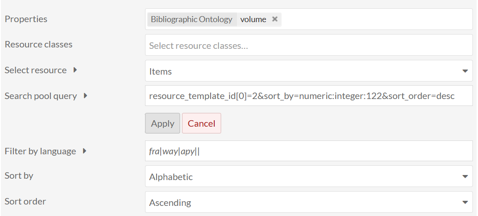
Task: Focus the Select resource classes field
Action: click(309, 46)
